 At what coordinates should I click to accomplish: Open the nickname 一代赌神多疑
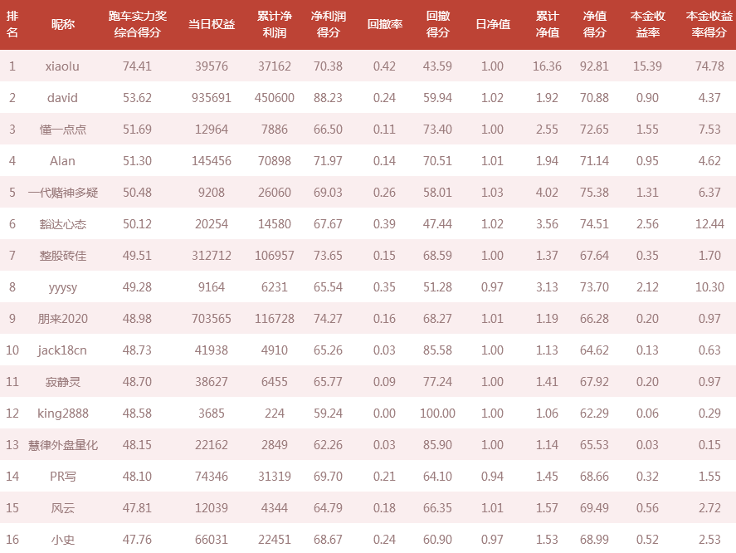click(62, 192)
